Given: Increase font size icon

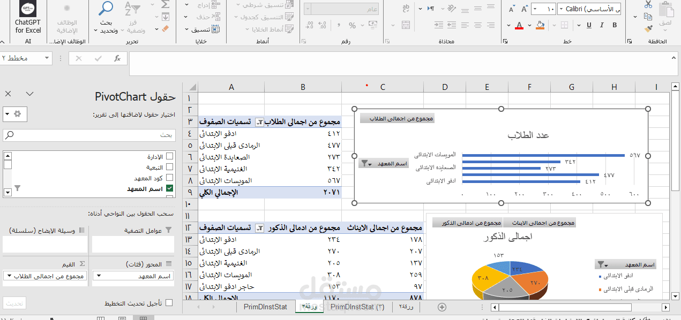Looking at the screenshot, I should coord(523,9).
